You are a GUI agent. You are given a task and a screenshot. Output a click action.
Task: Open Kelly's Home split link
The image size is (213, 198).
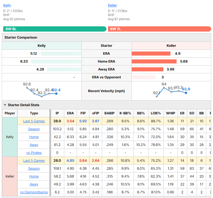pyautogui.click(x=34, y=137)
